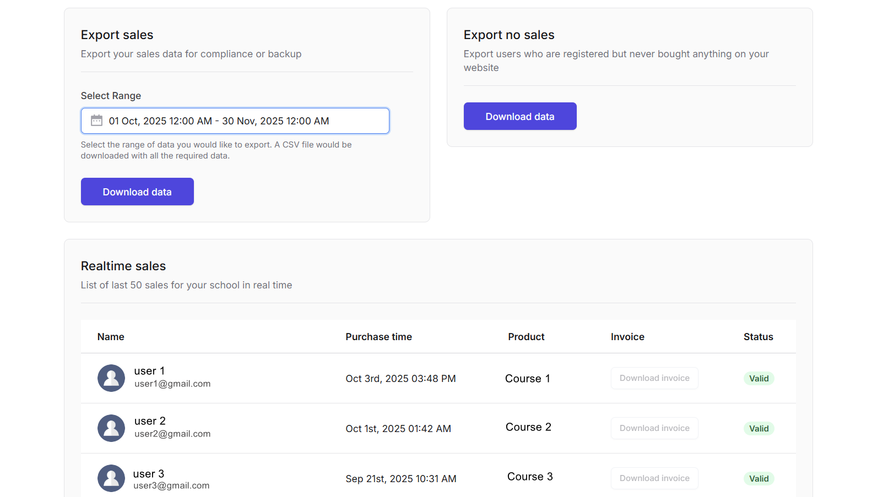Select the user1@gmail.com email text
872x497 pixels.
pyautogui.click(x=172, y=384)
